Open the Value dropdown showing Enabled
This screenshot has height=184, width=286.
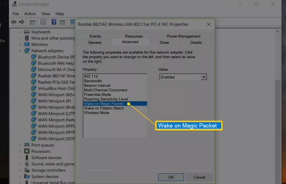[204, 77]
